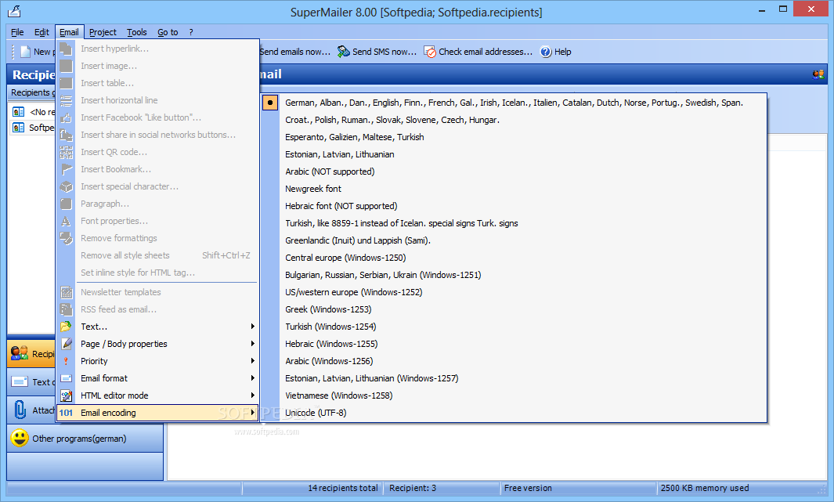The image size is (834, 502).
Task: Click the Facebook Like button icon
Action: tap(66, 117)
